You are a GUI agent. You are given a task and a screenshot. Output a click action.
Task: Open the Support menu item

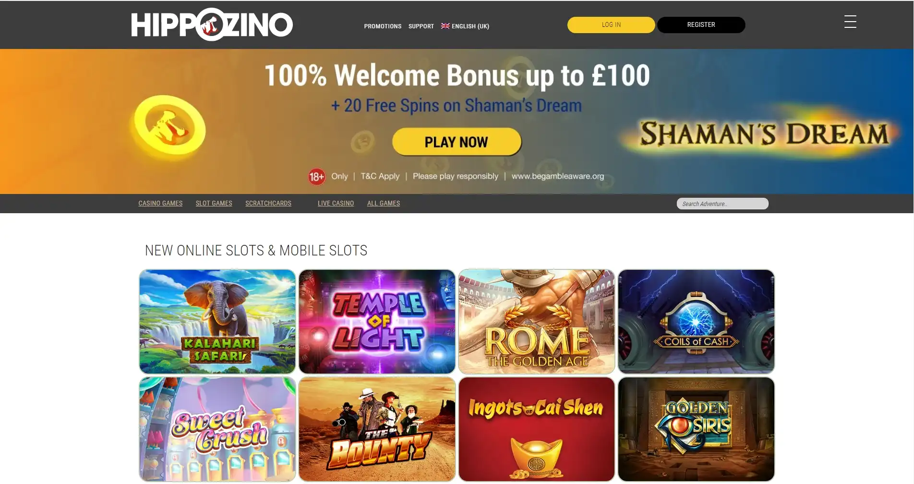click(x=421, y=26)
